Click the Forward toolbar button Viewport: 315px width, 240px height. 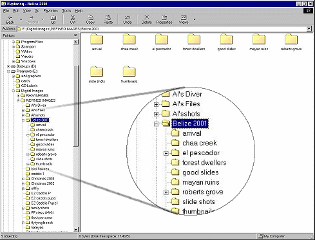point(32,19)
